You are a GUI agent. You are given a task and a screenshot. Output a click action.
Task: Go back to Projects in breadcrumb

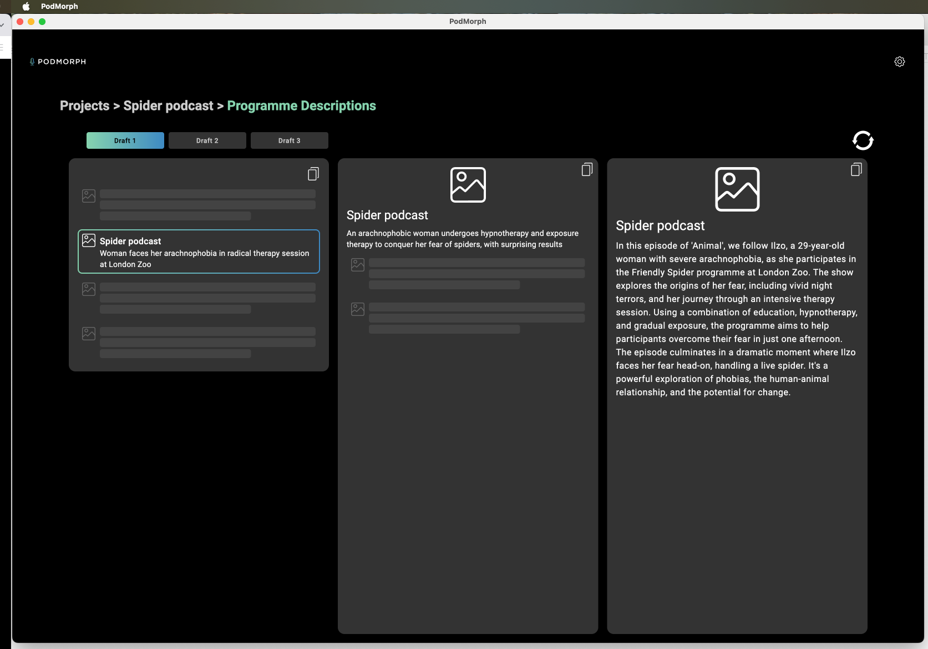(x=84, y=106)
